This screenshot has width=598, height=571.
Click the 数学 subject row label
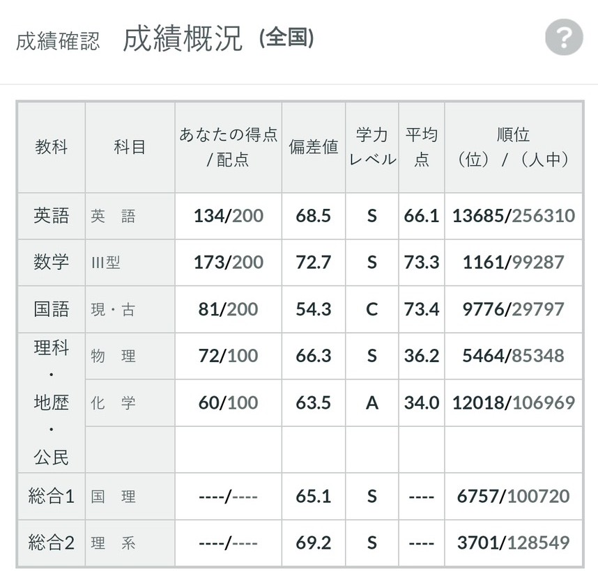pos(52,263)
